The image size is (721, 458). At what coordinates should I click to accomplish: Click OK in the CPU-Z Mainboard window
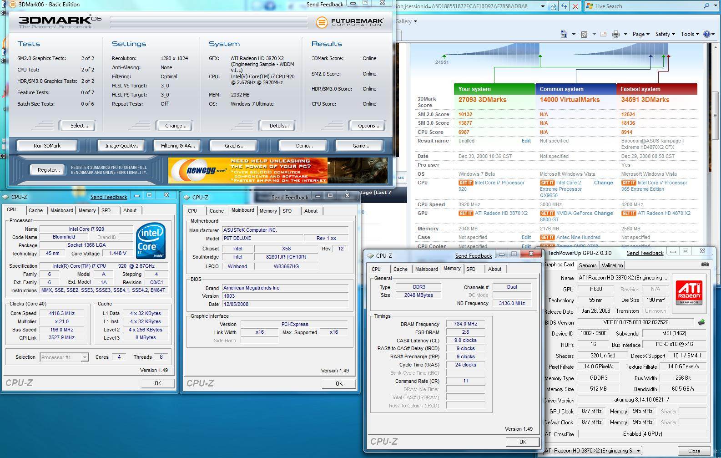coord(339,383)
